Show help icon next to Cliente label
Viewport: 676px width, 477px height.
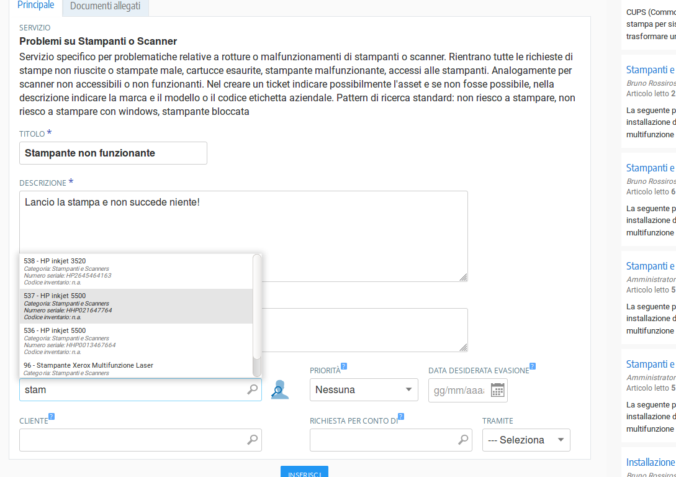point(52,417)
